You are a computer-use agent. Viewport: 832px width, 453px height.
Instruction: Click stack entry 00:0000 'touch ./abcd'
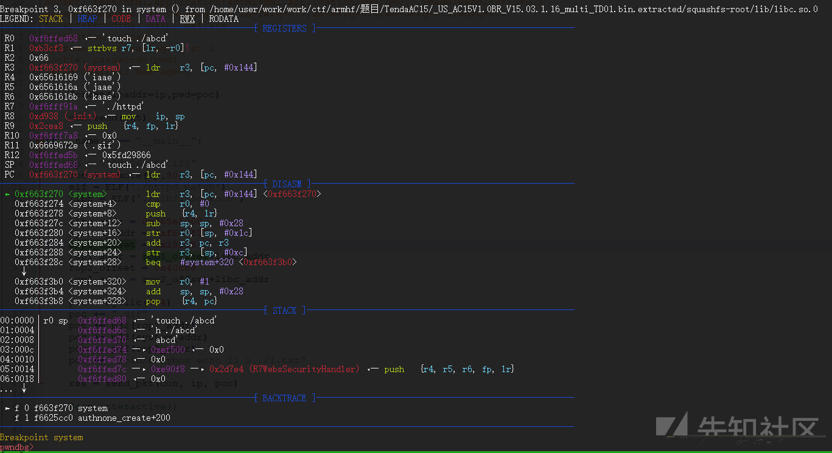tap(110, 320)
